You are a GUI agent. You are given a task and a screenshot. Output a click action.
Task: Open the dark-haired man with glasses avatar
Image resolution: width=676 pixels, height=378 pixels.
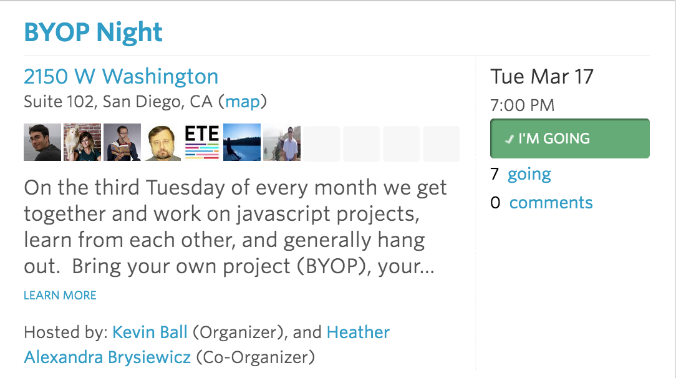(x=42, y=142)
